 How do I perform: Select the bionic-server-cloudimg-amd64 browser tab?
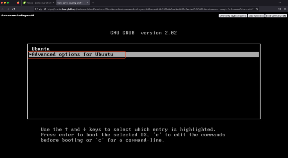73,3
